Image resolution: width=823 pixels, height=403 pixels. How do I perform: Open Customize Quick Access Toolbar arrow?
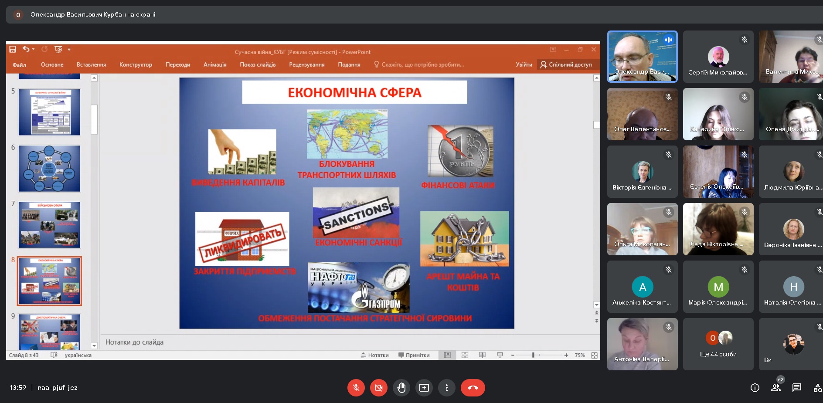69,49
